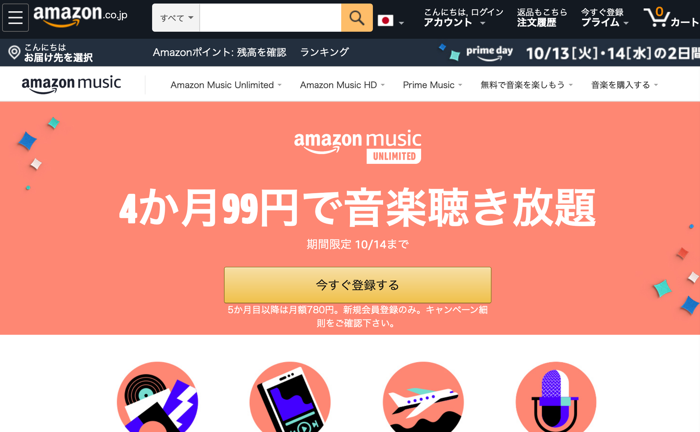The width and height of the screenshot is (700, 432).
Task: Expand the Prime Music dropdown
Action: [432, 85]
